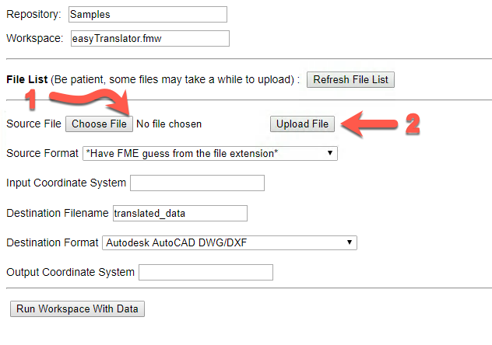The image size is (492, 345).
Task: Click the Upload File button
Action: click(302, 124)
